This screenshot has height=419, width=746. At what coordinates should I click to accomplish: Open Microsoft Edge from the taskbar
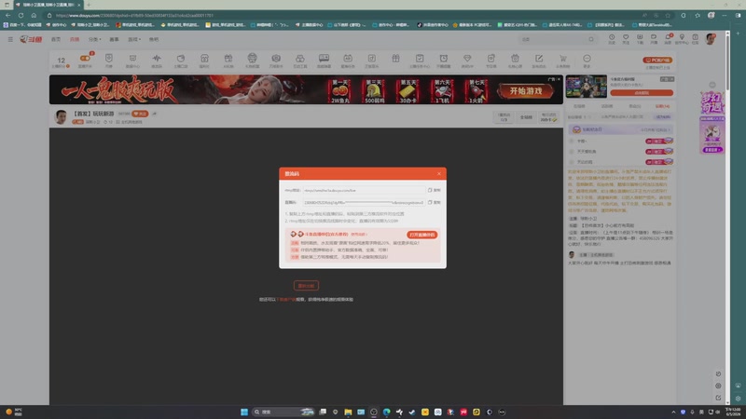click(386, 412)
